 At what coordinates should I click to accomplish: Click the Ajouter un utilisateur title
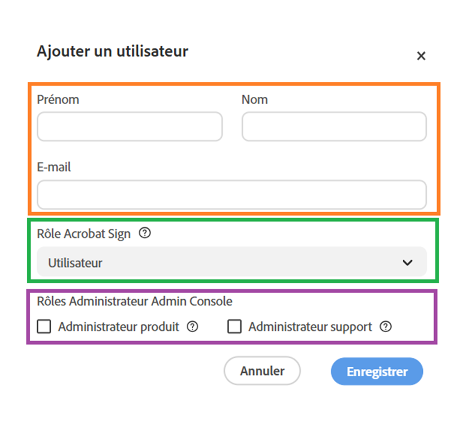coord(113,52)
